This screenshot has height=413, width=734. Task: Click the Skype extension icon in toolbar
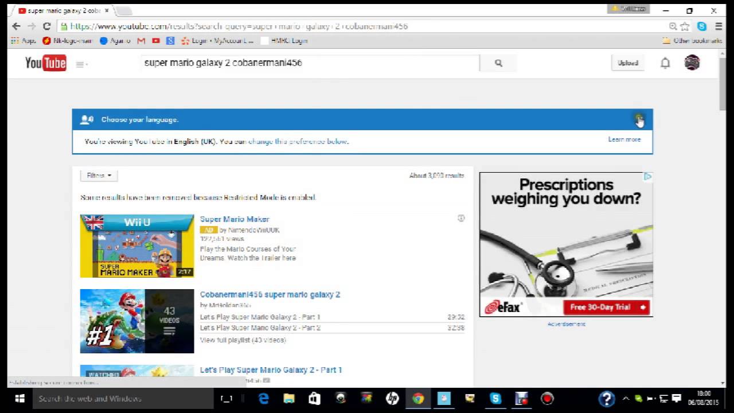(702, 26)
